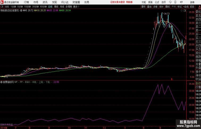Open the mail envelope icon

click(181, 2)
